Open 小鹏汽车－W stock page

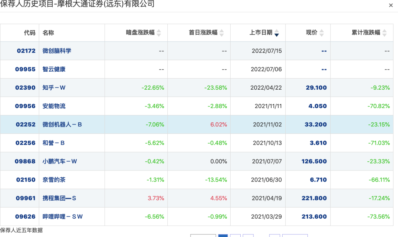click(x=60, y=161)
